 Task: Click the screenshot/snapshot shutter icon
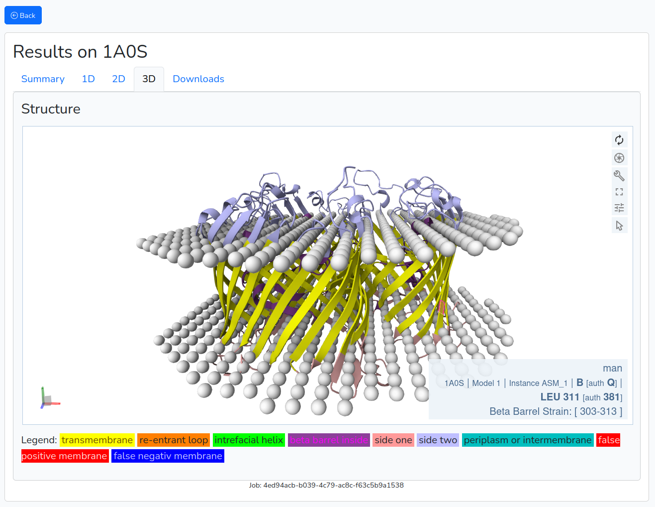point(619,158)
